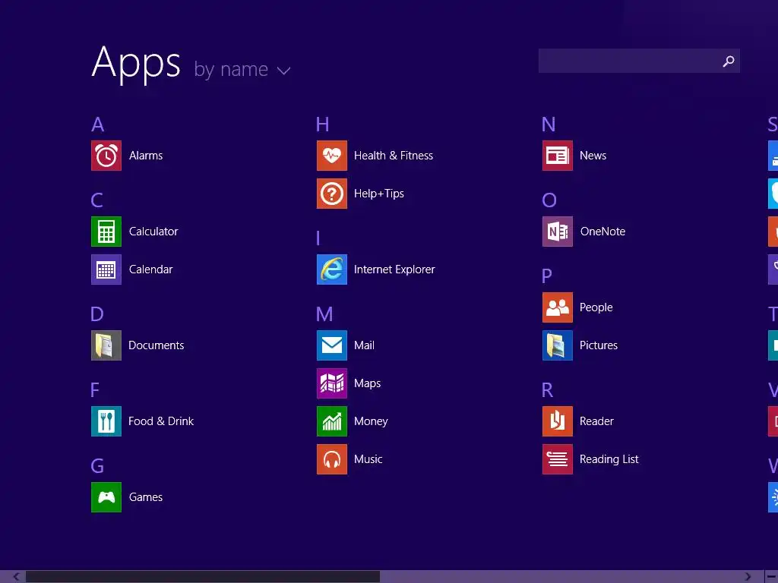Click the 'Alarms' label text
This screenshot has width=778, height=583.
point(146,156)
